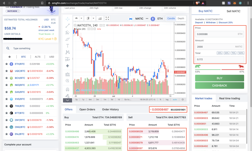
Task: Select the trend line drawing tool
Action: [68, 26]
